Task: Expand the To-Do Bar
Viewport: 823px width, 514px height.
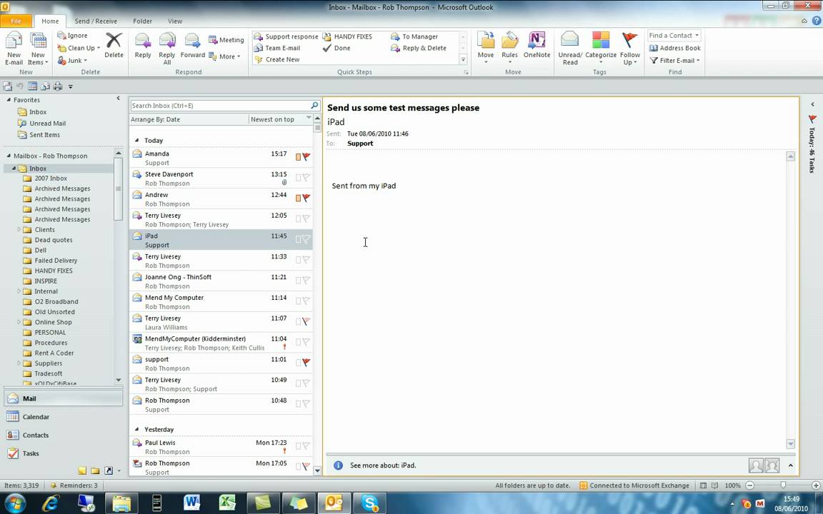Action: pyautogui.click(x=812, y=104)
